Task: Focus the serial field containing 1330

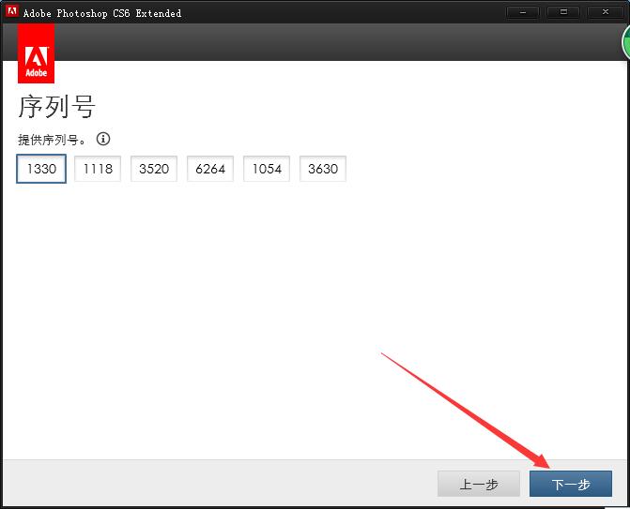Action: click(x=41, y=169)
